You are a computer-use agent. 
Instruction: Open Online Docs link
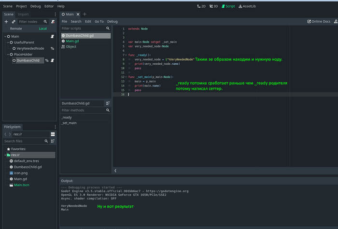[319, 22]
